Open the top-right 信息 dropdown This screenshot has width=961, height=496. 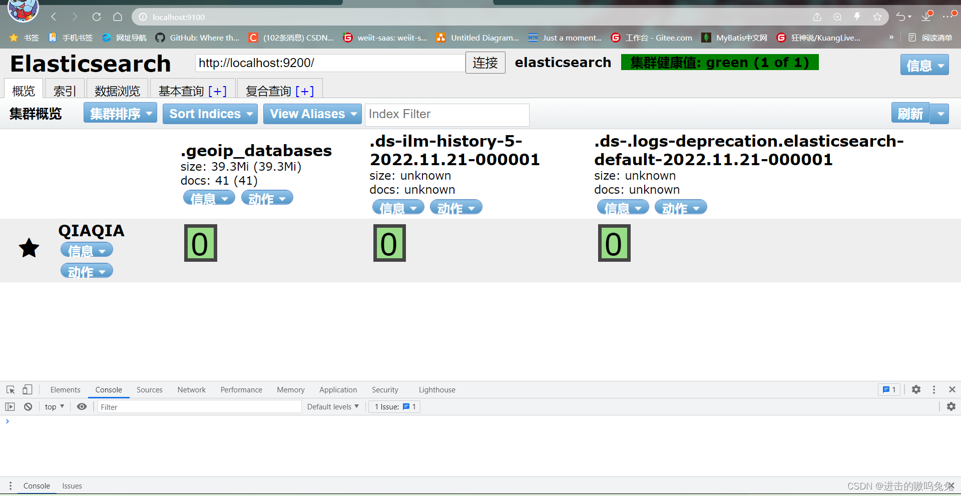coord(924,65)
